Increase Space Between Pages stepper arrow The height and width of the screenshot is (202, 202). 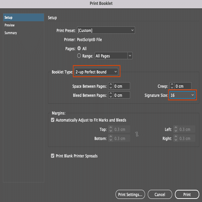click(111, 85)
